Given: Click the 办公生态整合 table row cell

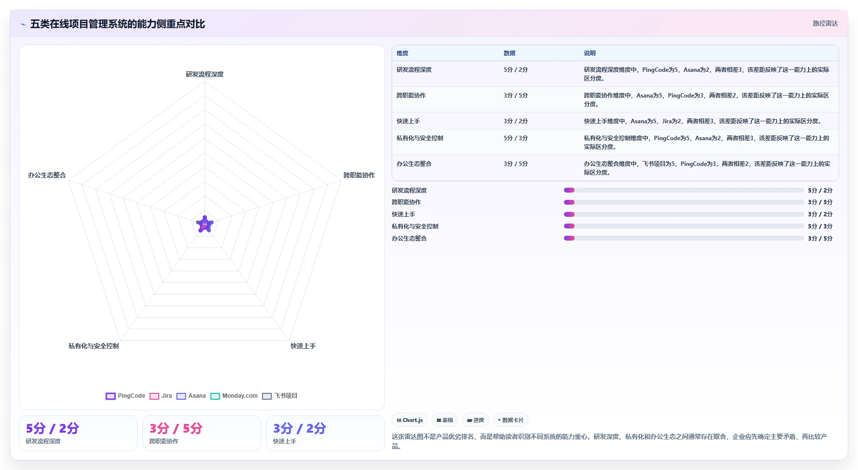Looking at the screenshot, I should pos(414,164).
